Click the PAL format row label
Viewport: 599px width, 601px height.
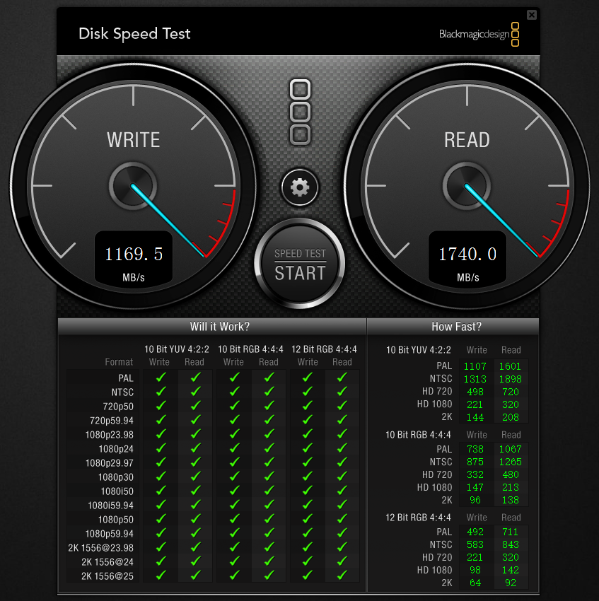[126, 378]
